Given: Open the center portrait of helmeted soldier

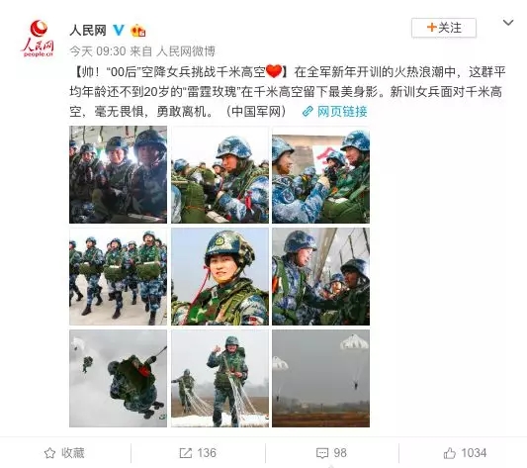Looking at the screenshot, I should tap(220, 276).
